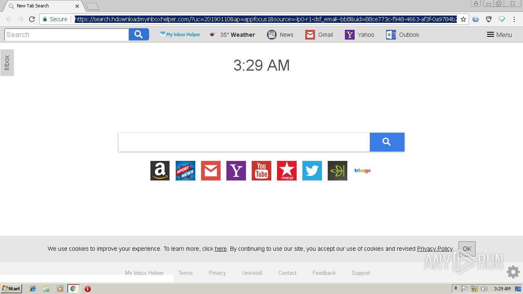Open the Sport News shortcut tile

coord(185,171)
